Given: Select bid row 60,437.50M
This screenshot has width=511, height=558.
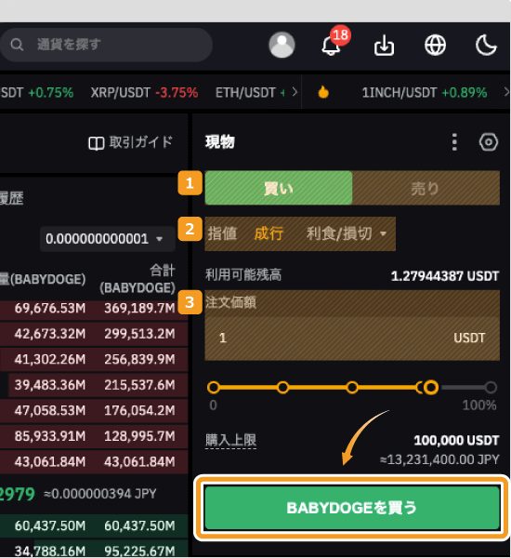Looking at the screenshot, I should point(94,526).
